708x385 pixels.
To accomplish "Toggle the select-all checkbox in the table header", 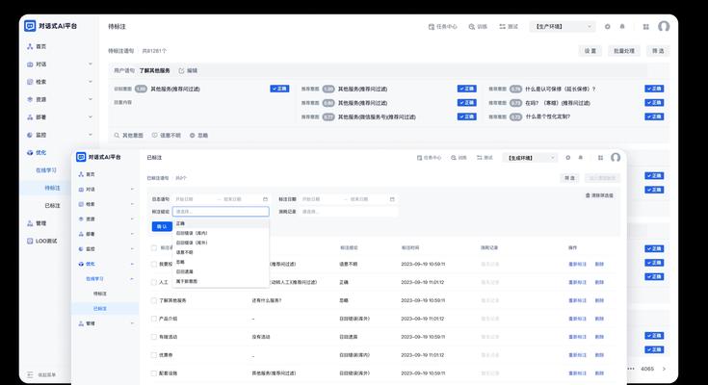I will point(154,247).
